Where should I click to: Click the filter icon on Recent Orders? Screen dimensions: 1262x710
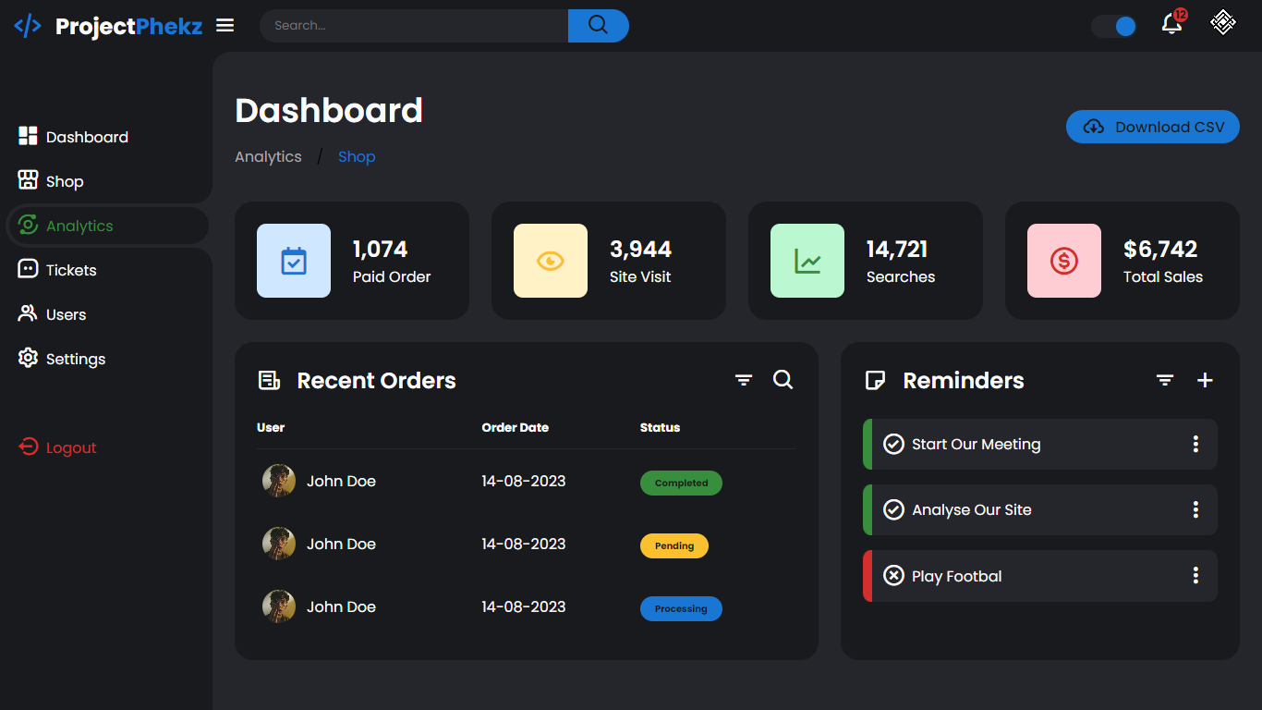(744, 380)
